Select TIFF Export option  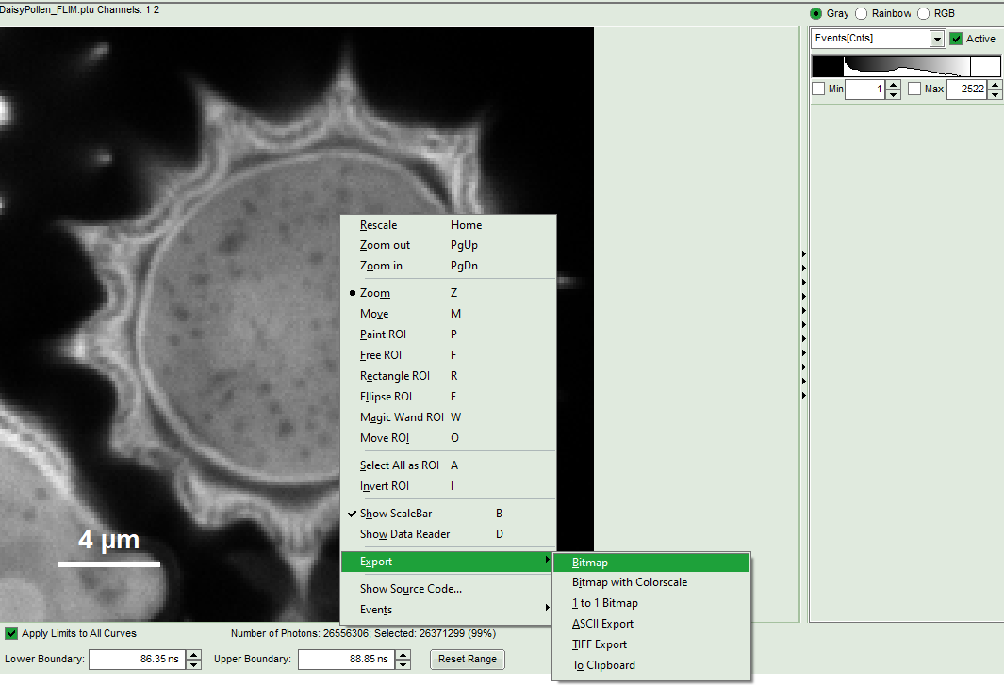[x=599, y=644]
